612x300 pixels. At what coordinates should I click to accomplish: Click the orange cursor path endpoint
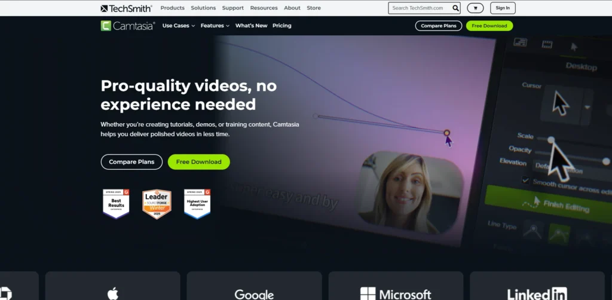click(447, 133)
